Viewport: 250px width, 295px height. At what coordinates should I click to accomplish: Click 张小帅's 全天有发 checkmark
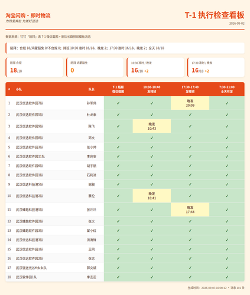[x=227, y=147]
